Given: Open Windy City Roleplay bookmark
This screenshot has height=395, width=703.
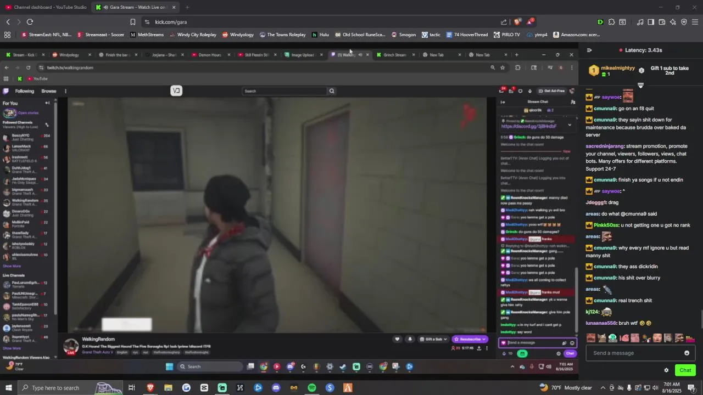Looking at the screenshot, I should (x=193, y=35).
